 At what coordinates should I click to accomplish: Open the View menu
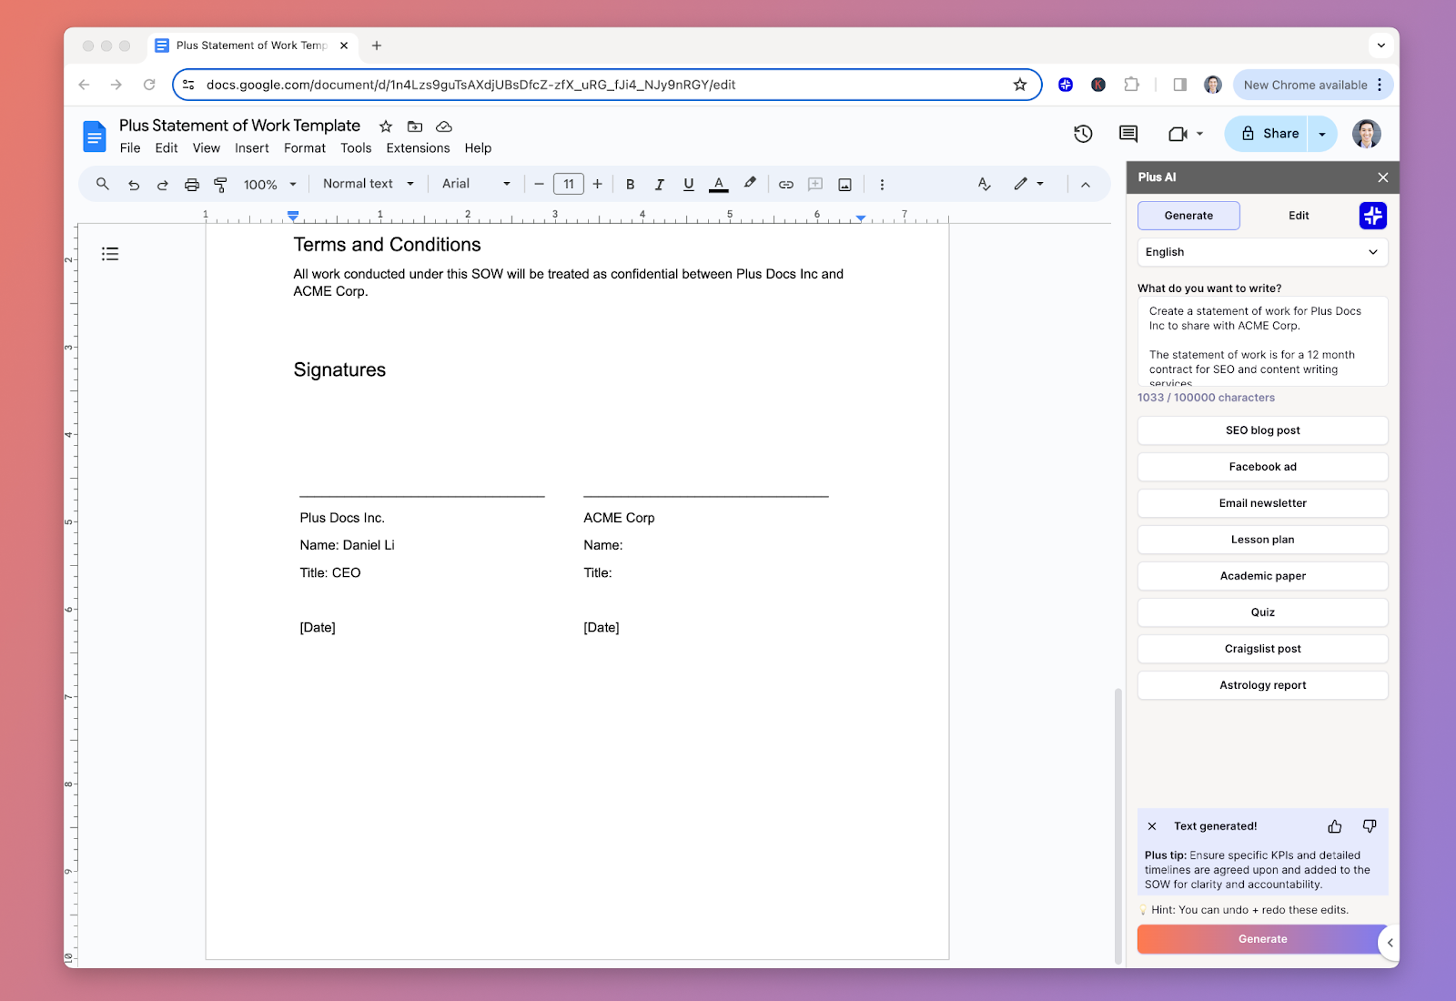point(207,148)
